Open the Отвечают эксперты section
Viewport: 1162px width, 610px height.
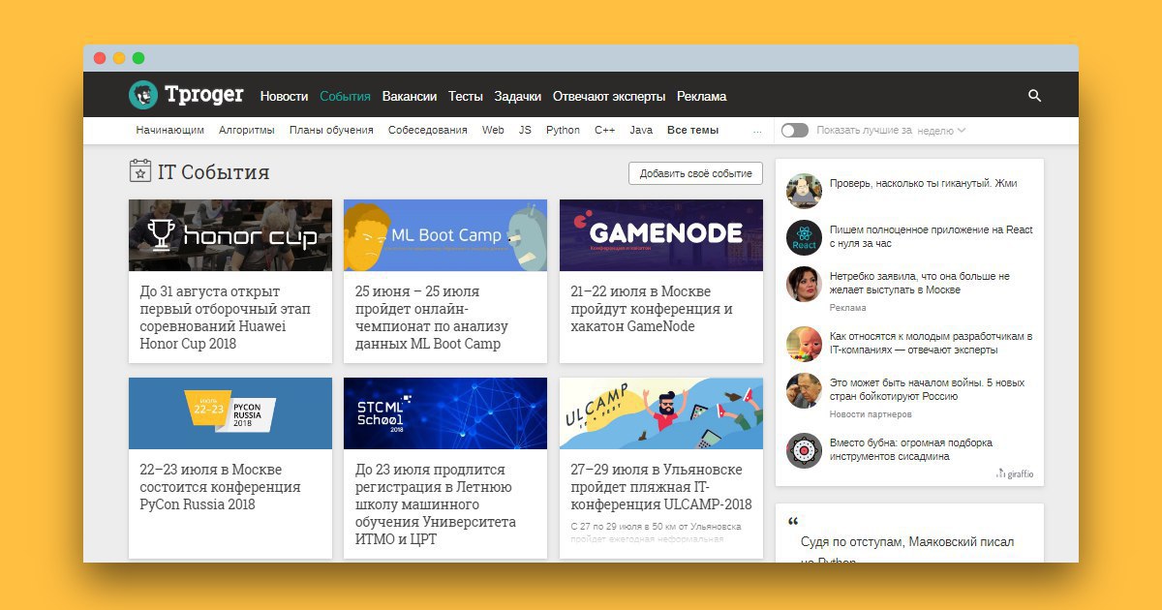point(609,97)
